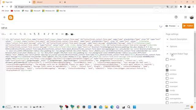Open the Chrome extensions puzzle icon
196x110 pixels.
click(x=181, y=7)
